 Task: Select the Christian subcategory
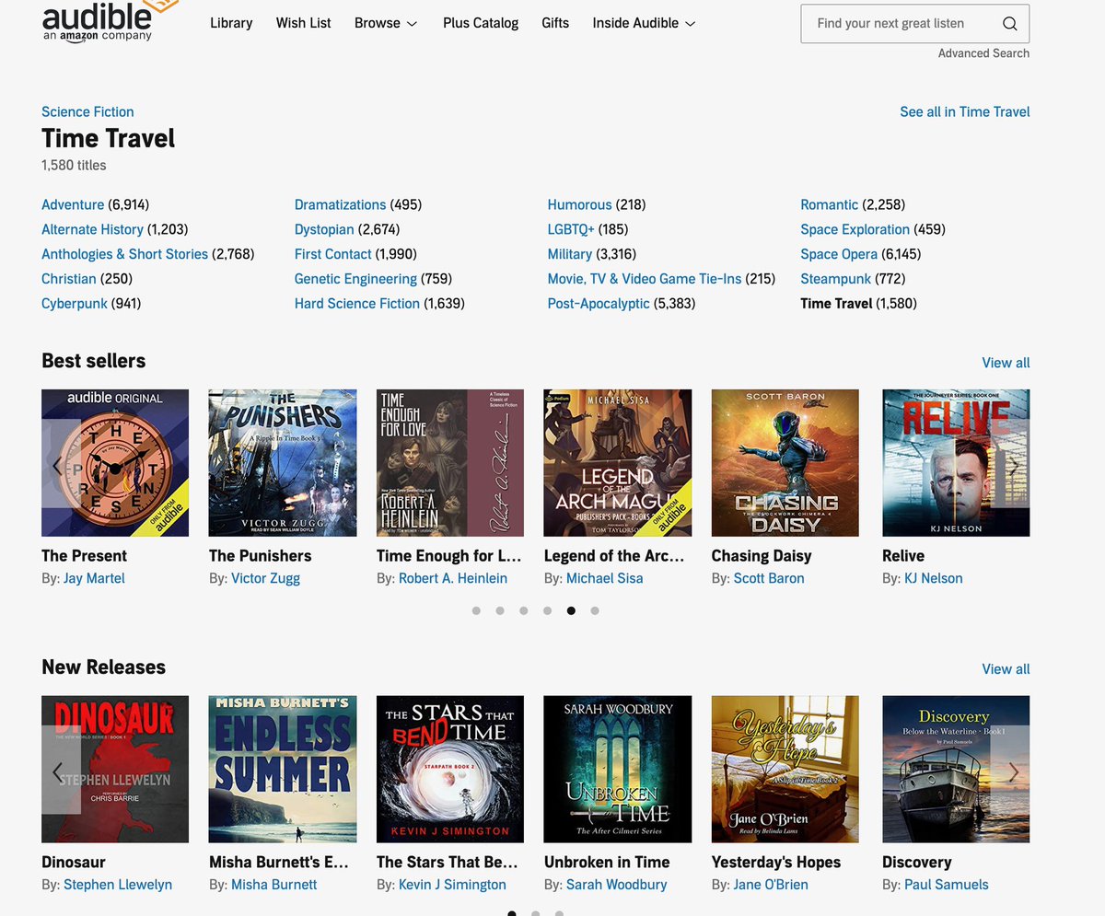[x=69, y=279]
